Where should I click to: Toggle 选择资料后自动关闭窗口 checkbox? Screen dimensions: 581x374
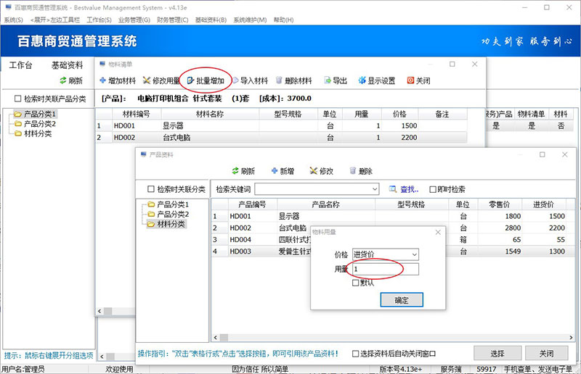[x=355, y=354]
